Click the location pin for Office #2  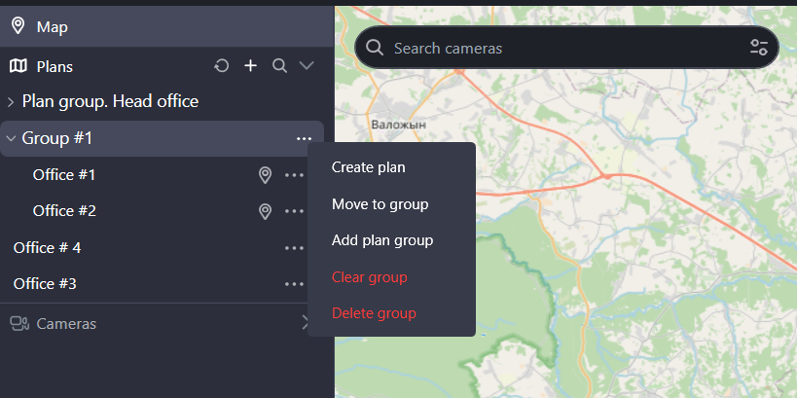pos(265,211)
